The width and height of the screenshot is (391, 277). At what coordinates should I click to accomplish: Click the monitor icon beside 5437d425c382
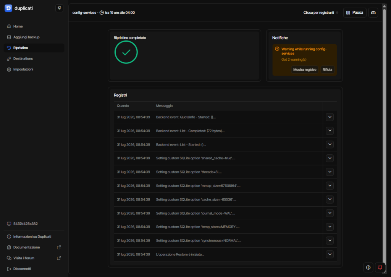[9, 224]
